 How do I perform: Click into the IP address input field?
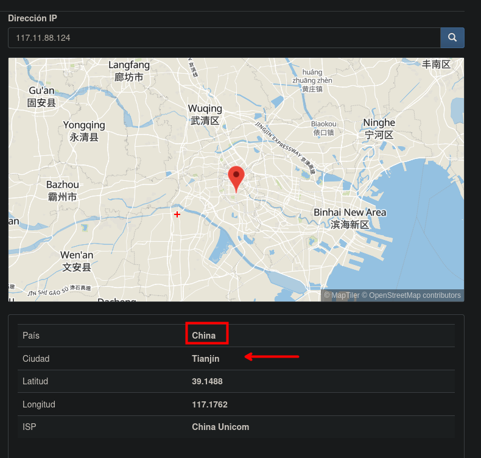223,38
